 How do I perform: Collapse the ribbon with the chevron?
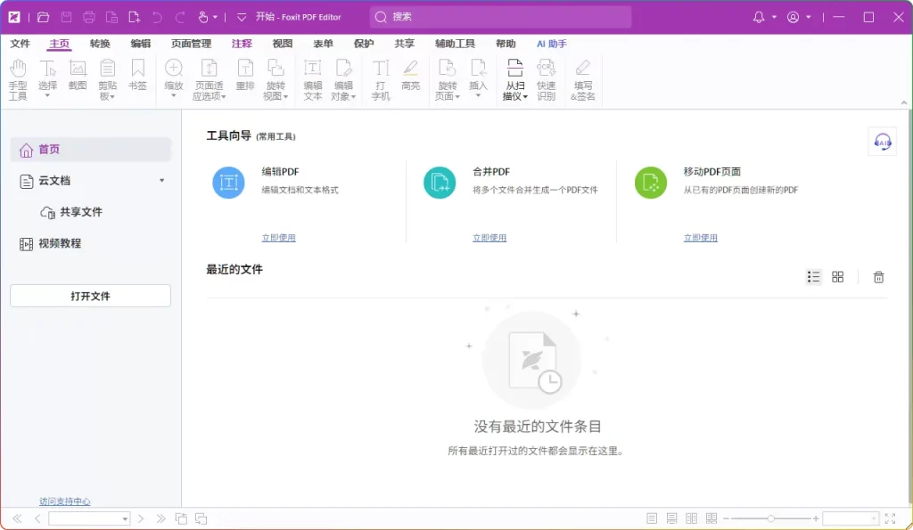click(x=904, y=103)
